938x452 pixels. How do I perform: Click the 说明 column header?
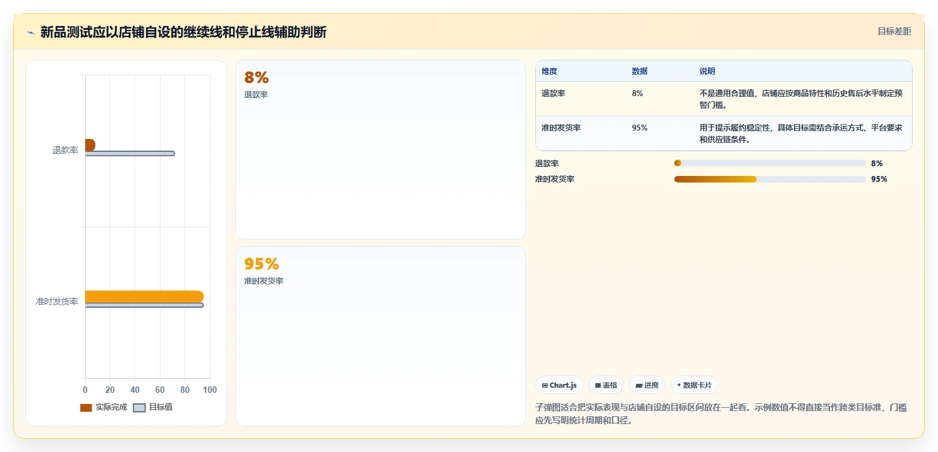coord(707,71)
